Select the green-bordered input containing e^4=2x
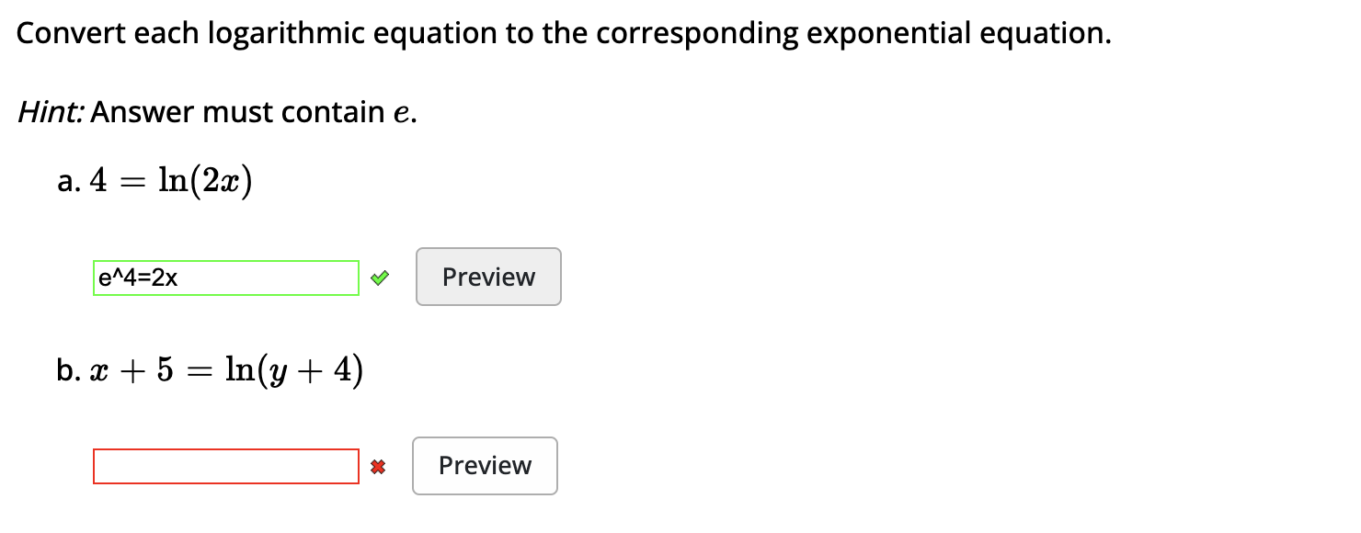 coord(225,277)
